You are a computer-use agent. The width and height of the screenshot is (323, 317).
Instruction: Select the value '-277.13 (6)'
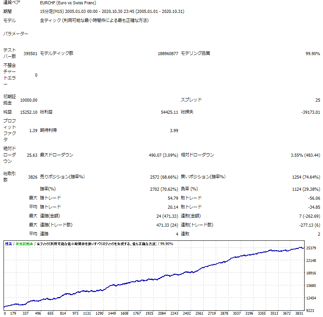coord(310,225)
